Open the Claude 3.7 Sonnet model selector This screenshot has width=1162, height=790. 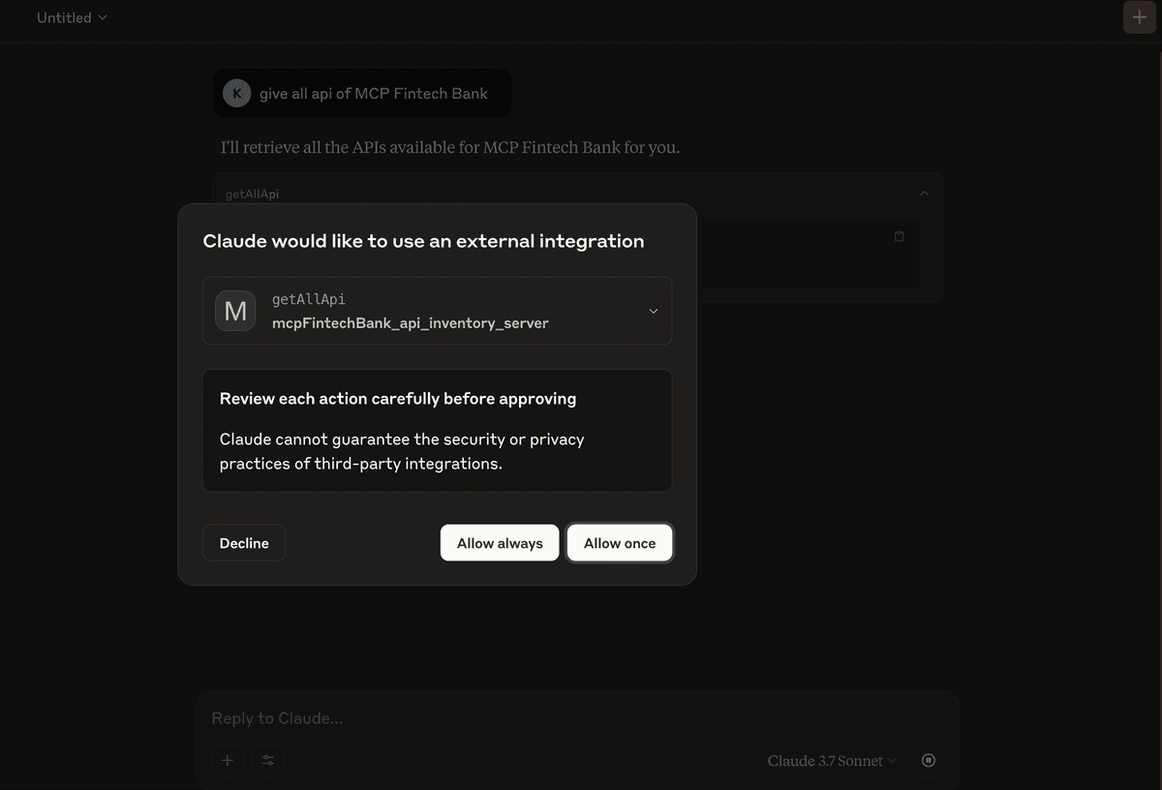point(832,761)
